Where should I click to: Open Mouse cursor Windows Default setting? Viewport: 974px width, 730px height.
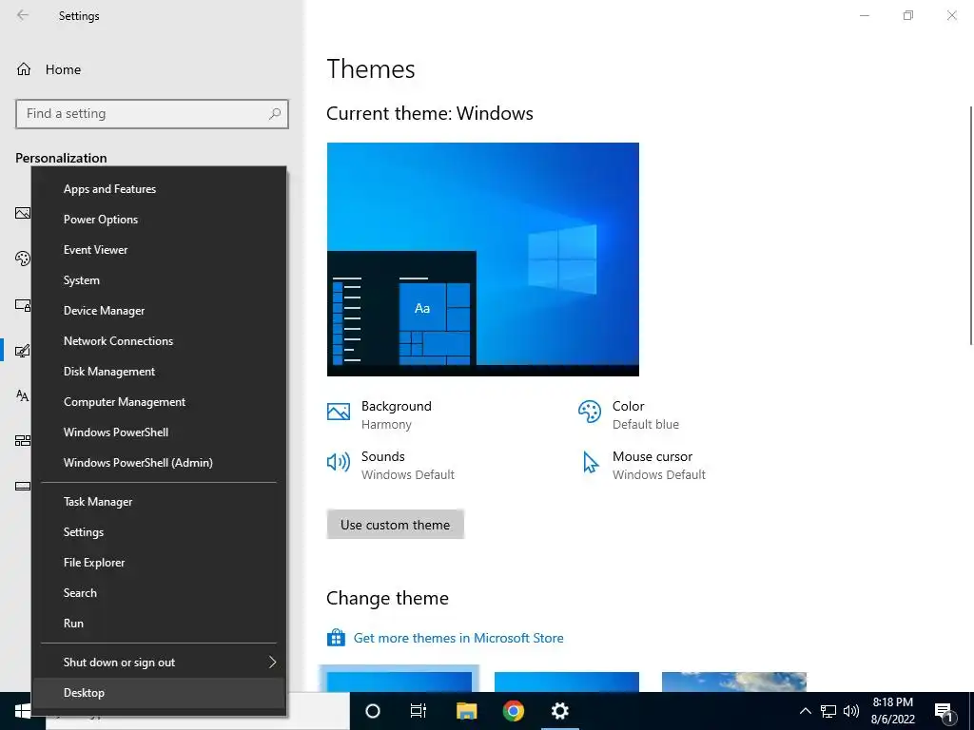658,465
